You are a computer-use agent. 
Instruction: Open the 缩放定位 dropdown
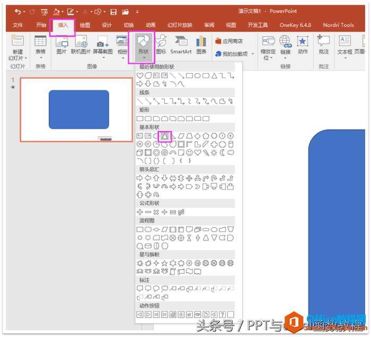(268, 48)
